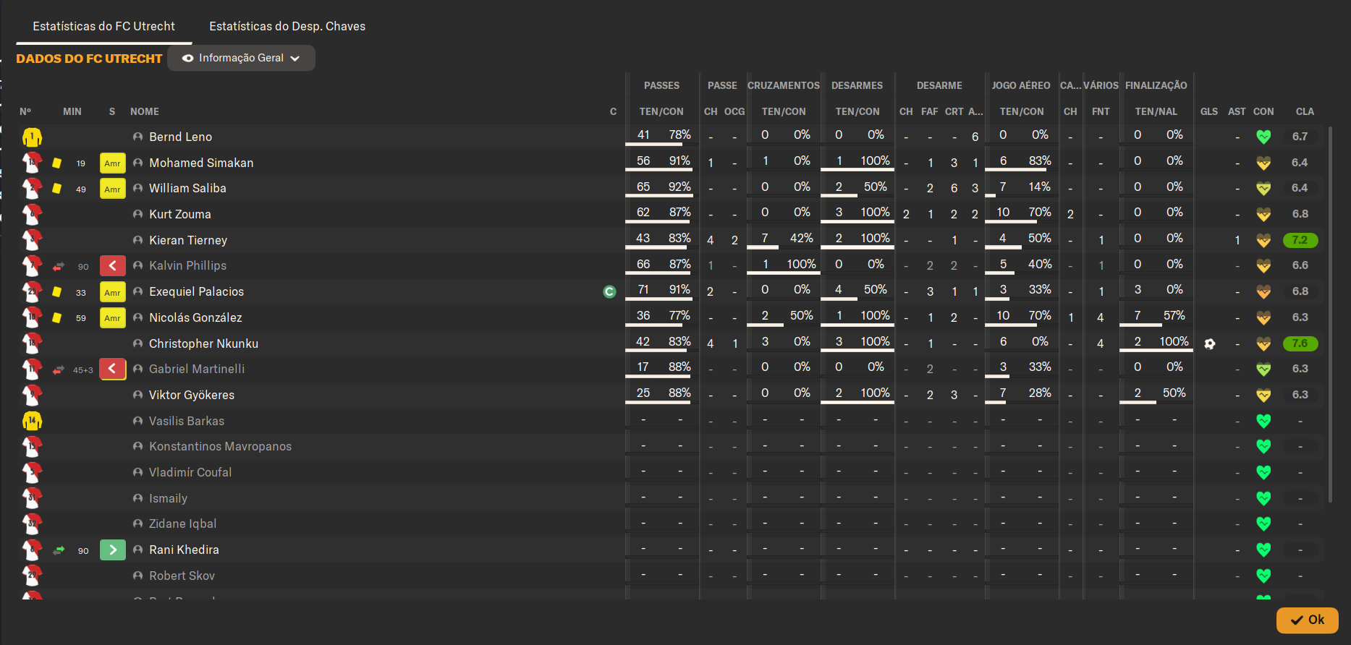Click the condition heart icon for Viktor Gyökeres

coord(1263,395)
